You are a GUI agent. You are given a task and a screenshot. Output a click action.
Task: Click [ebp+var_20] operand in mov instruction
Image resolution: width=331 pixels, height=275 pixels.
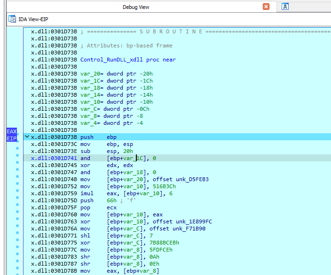(126, 179)
